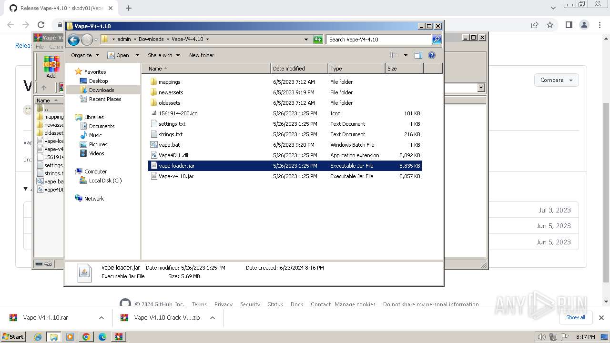Click the Explorer Forward navigation button

click(87, 40)
